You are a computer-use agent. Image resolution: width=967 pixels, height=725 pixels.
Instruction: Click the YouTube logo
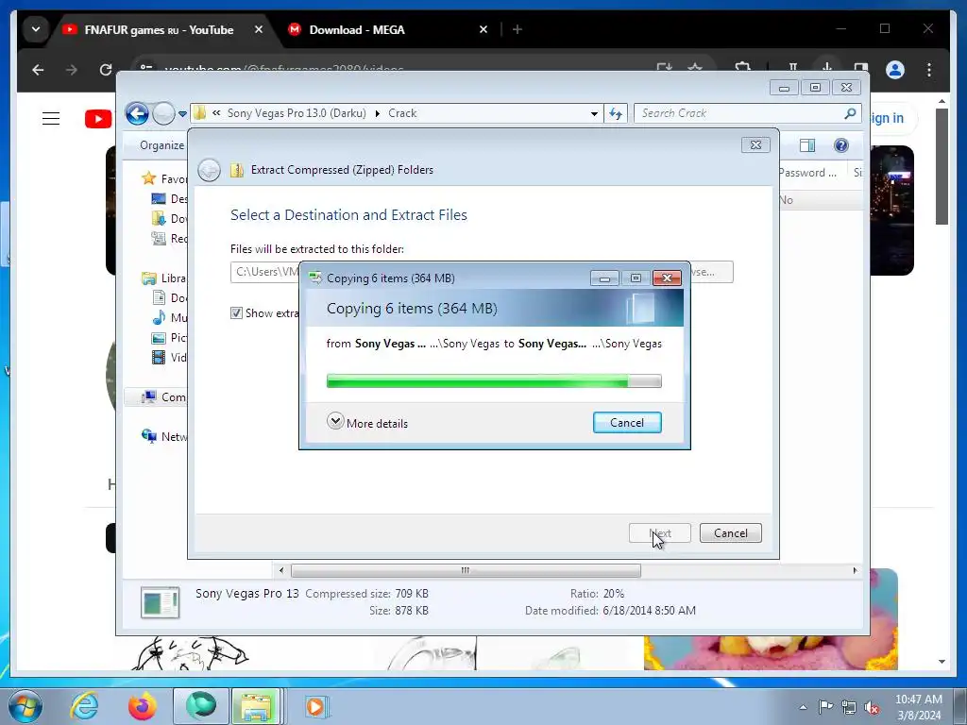click(98, 118)
